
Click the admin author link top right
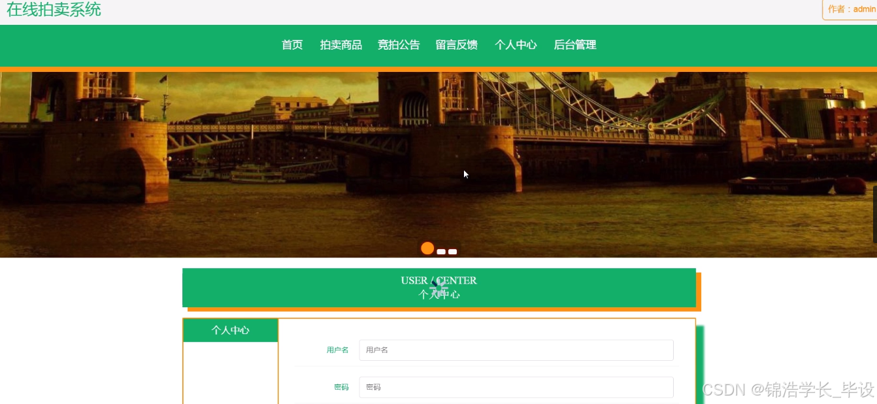coord(861,9)
